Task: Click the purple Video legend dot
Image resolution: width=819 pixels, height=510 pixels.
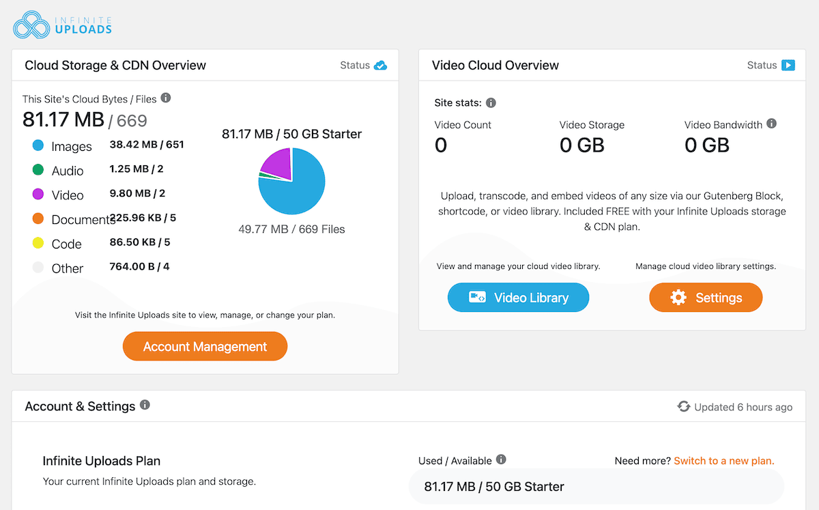Action: coord(38,195)
